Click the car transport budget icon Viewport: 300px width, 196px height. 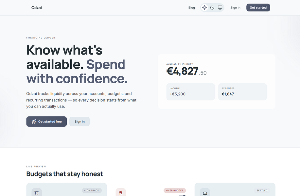pyautogui.click(x=205, y=193)
